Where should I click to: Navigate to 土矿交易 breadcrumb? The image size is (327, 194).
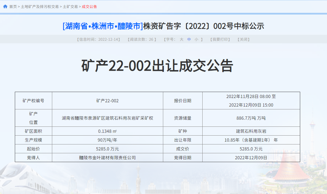(70, 7)
